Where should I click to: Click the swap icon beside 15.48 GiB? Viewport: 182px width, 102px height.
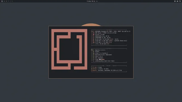[x=94, y=44]
